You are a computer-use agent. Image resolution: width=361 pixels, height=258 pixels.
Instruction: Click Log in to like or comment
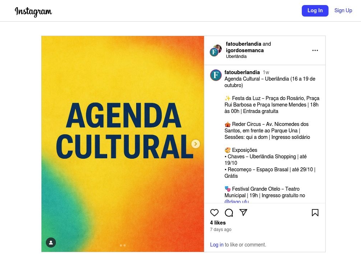pos(217,245)
